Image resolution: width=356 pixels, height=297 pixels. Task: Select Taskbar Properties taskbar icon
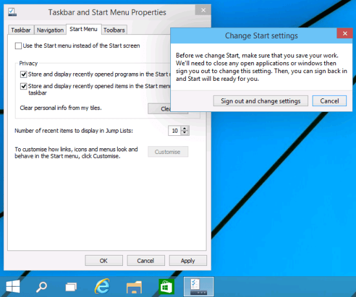coord(199,287)
